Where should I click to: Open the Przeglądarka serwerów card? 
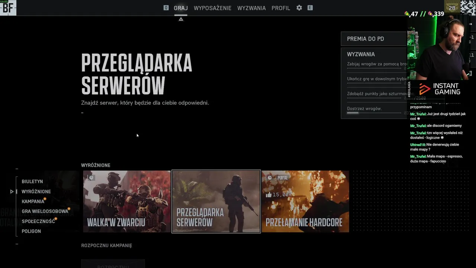[x=216, y=201]
